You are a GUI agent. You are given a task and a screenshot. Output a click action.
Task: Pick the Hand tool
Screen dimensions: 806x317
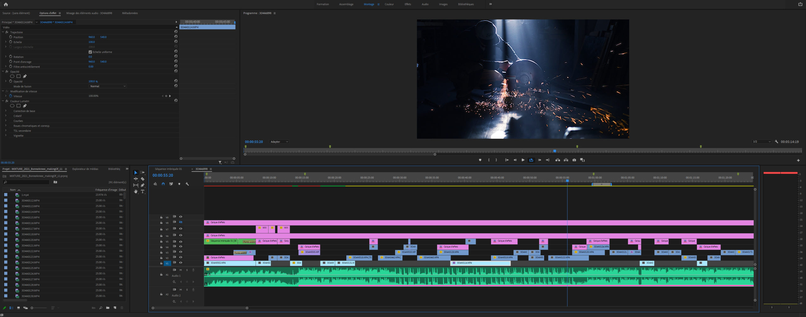136,192
